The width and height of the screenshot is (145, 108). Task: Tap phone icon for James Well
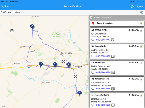click(92, 73)
